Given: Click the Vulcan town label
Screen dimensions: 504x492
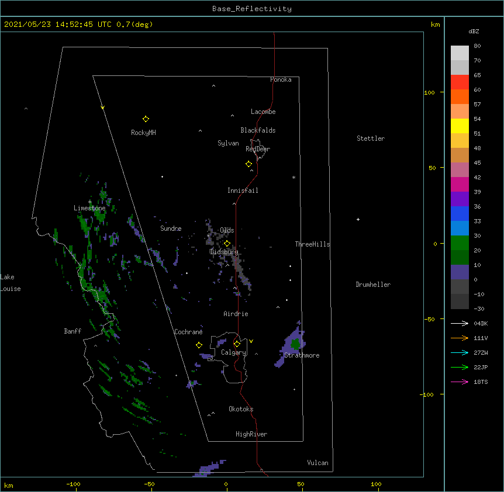Looking at the screenshot, I should (x=317, y=463).
